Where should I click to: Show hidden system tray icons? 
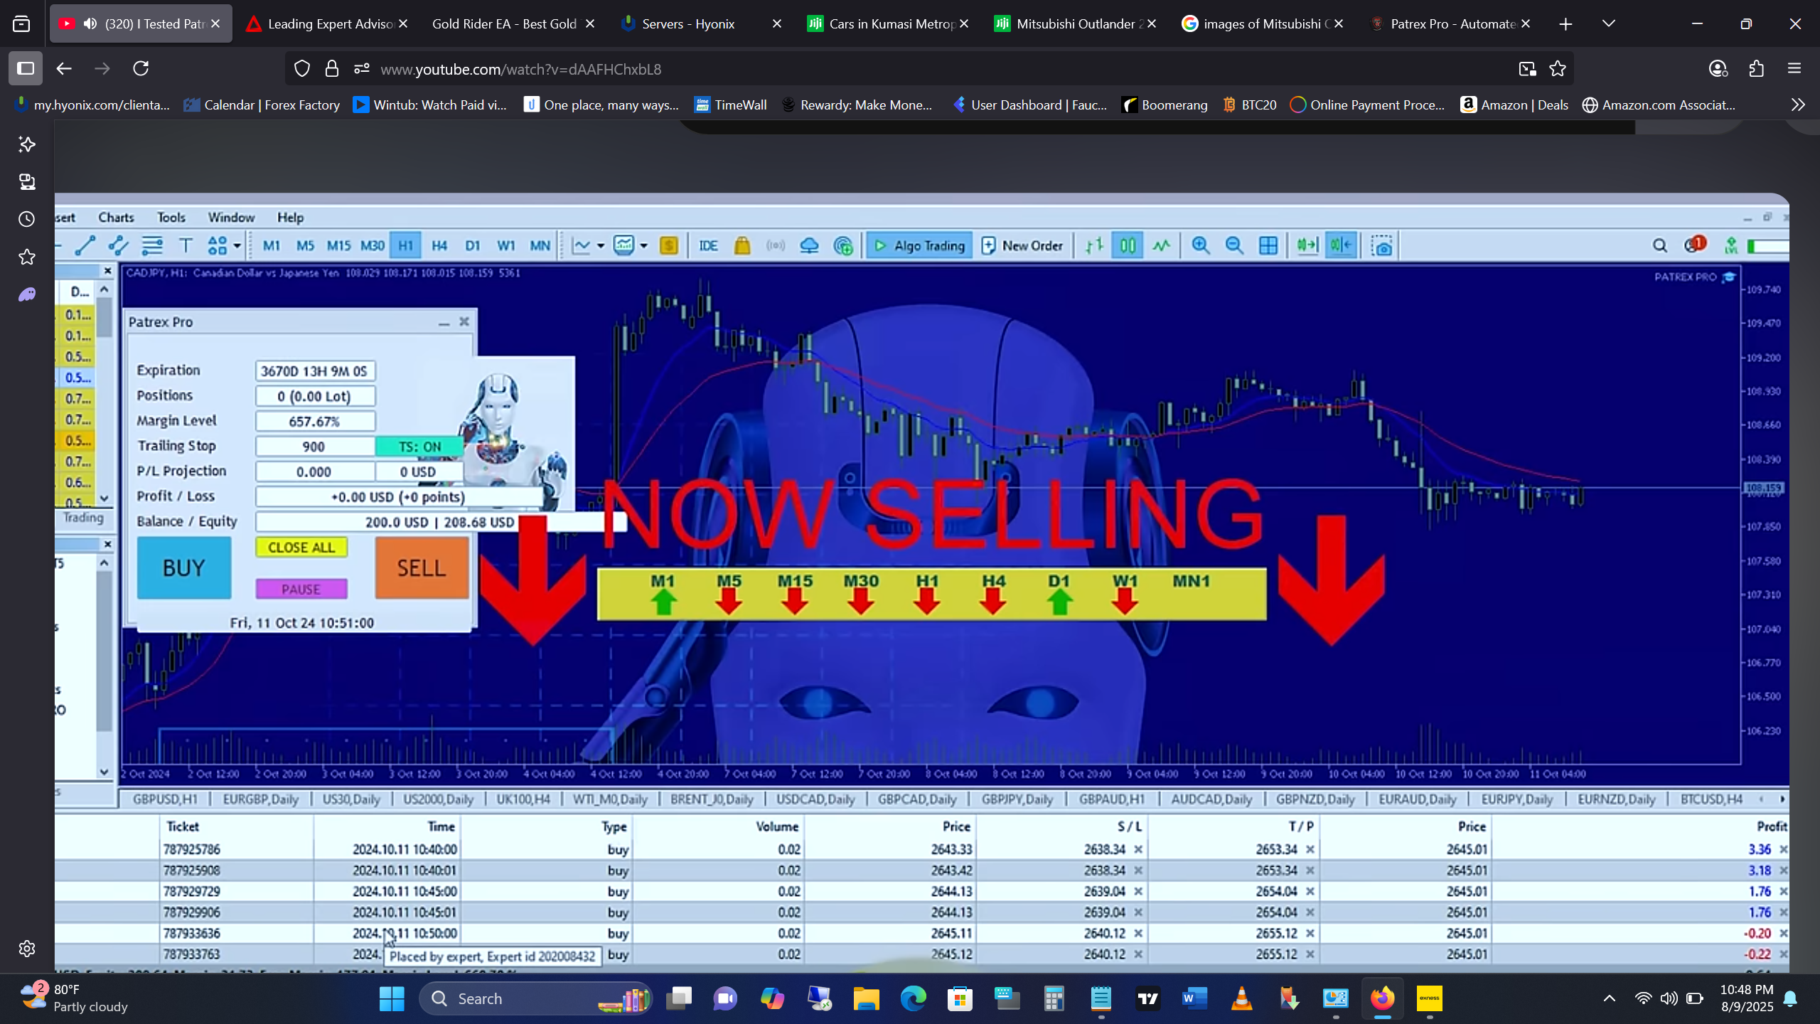point(1610,999)
